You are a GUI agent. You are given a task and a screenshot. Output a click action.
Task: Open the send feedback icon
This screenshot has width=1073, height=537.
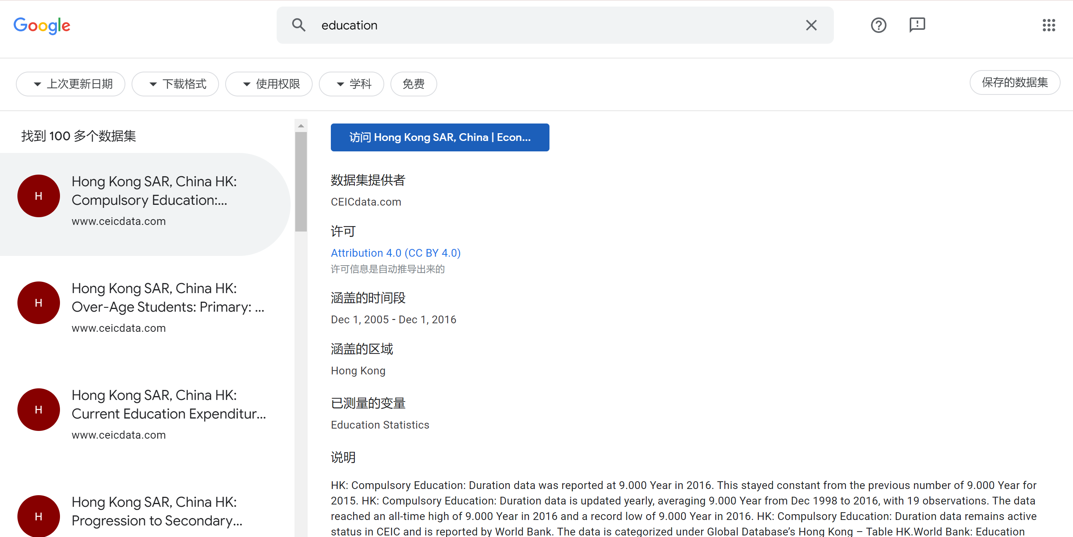(x=917, y=25)
